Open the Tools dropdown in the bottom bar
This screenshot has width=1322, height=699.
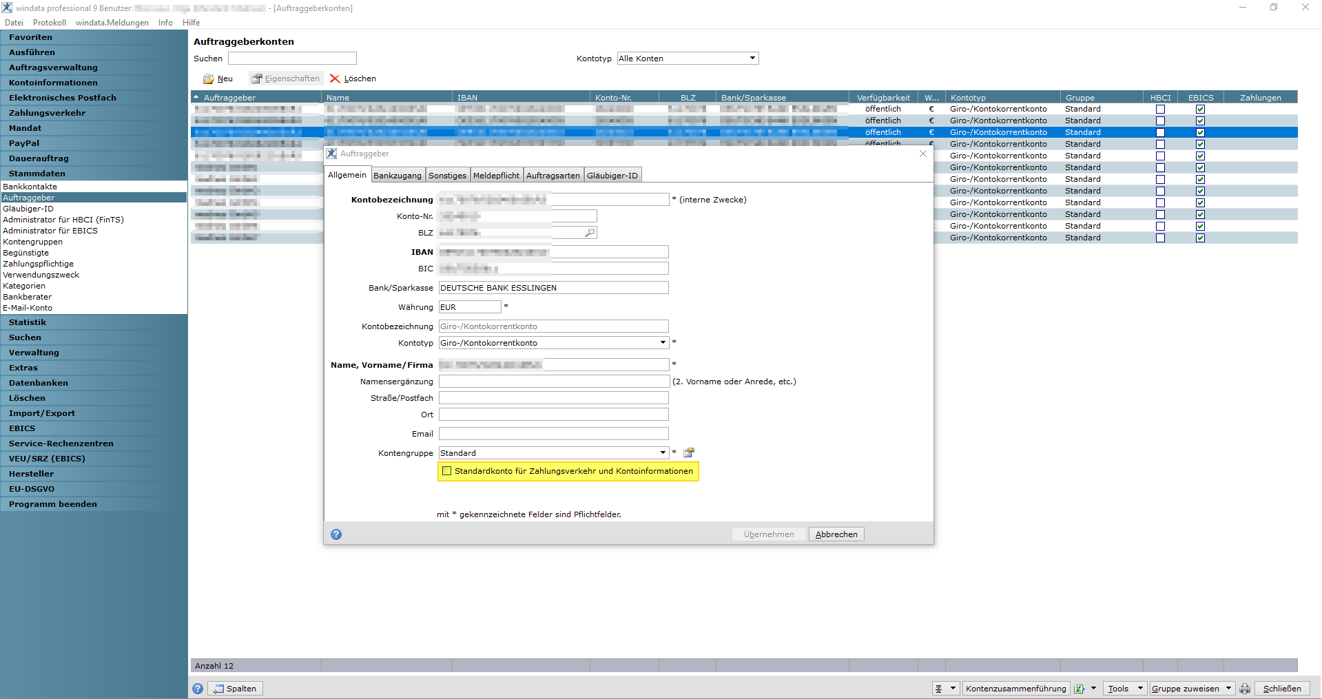1140,689
